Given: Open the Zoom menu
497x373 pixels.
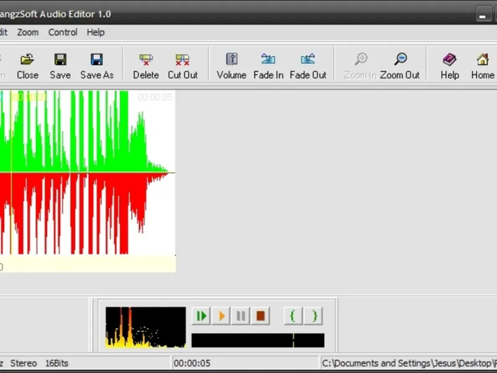Looking at the screenshot, I should pyautogui.click(x=27, y=32).
